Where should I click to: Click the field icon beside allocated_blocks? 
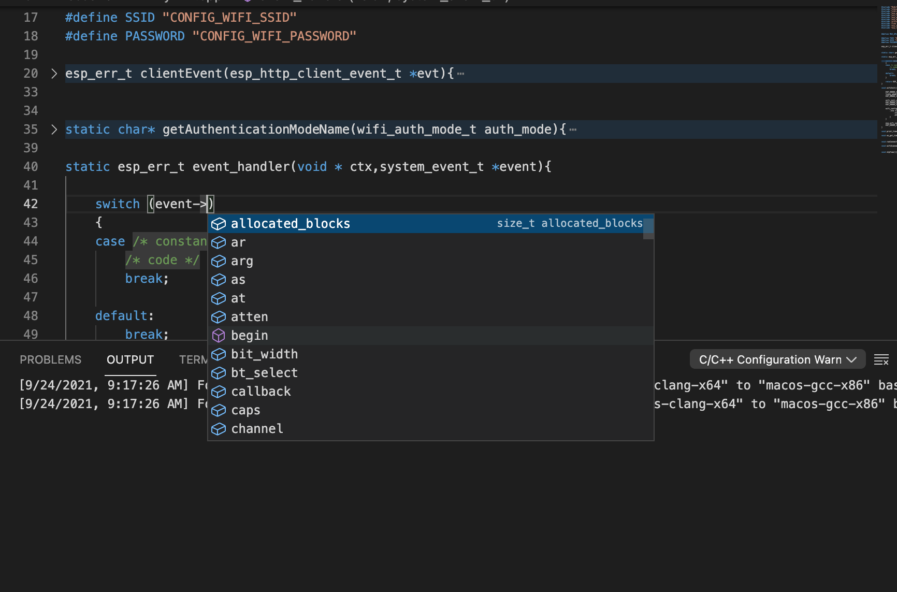219,224
